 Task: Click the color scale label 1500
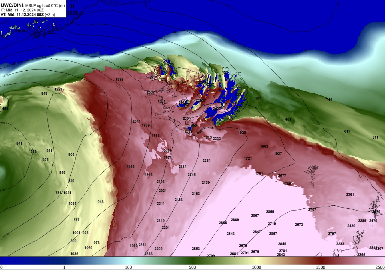(321, 267)
